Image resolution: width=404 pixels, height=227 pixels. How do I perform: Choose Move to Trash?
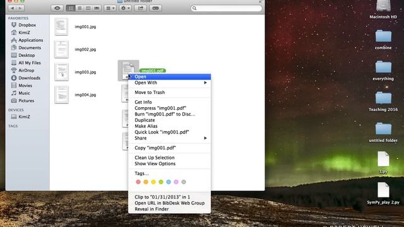[x=169, y=93]
